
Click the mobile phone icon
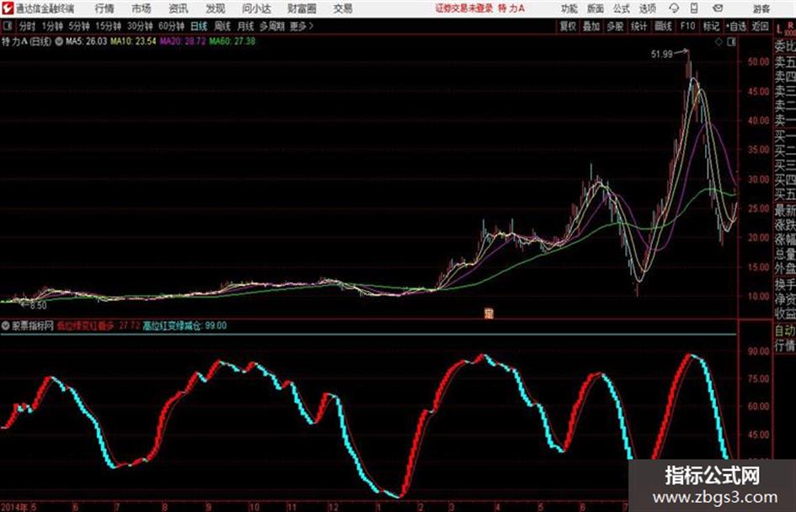[694, 8]
